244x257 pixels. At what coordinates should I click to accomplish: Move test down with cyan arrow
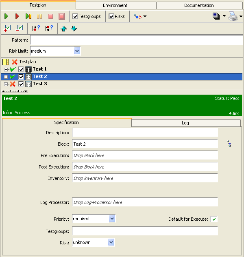pos(74,28)
